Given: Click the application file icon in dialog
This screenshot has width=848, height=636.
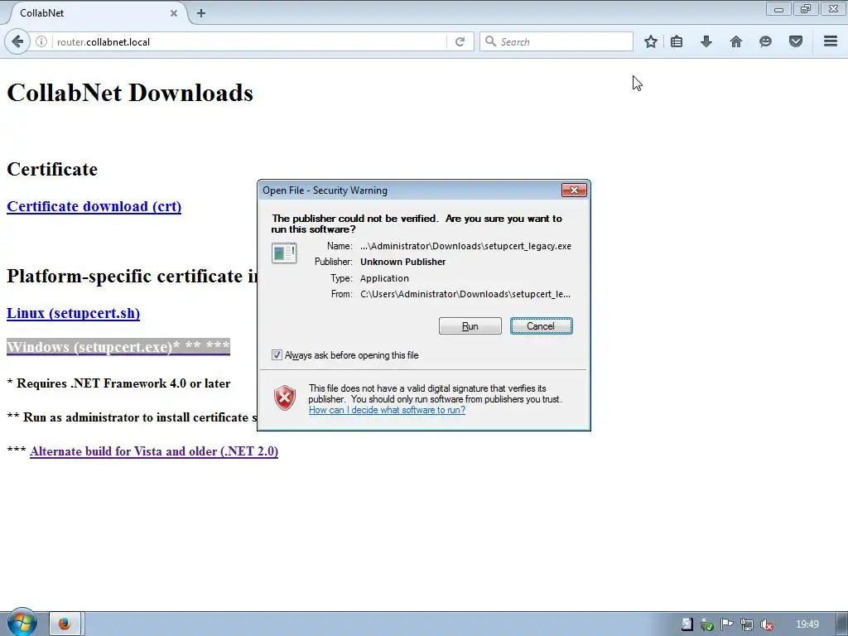Looking at the screenshot, I should (284, 253).
